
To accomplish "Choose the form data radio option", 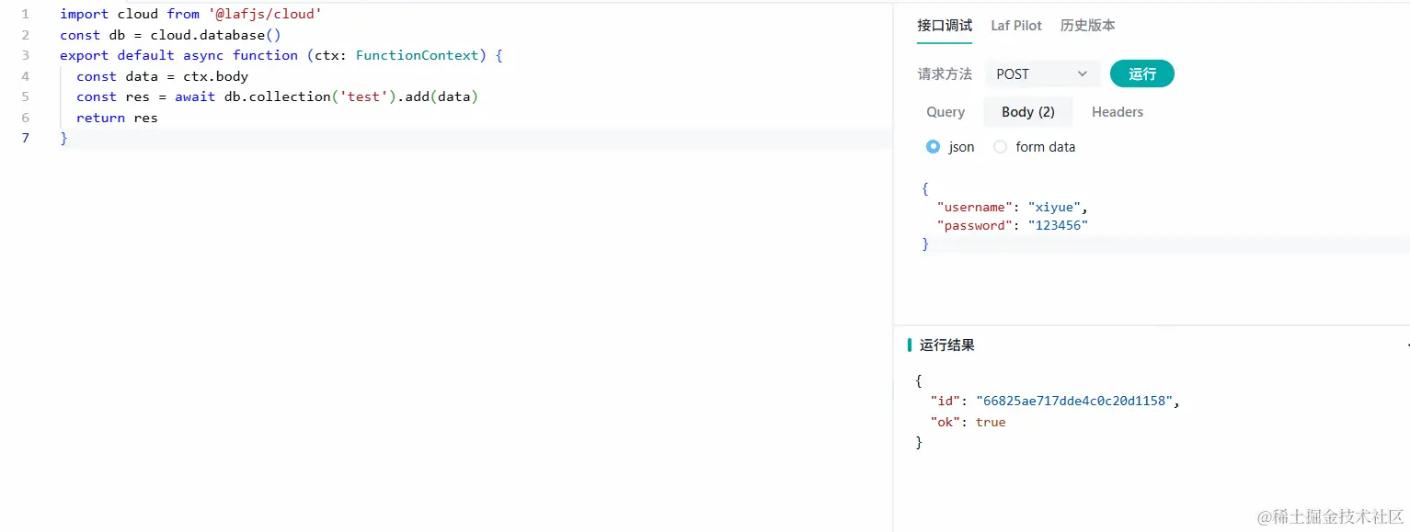I will point(1000,146).
